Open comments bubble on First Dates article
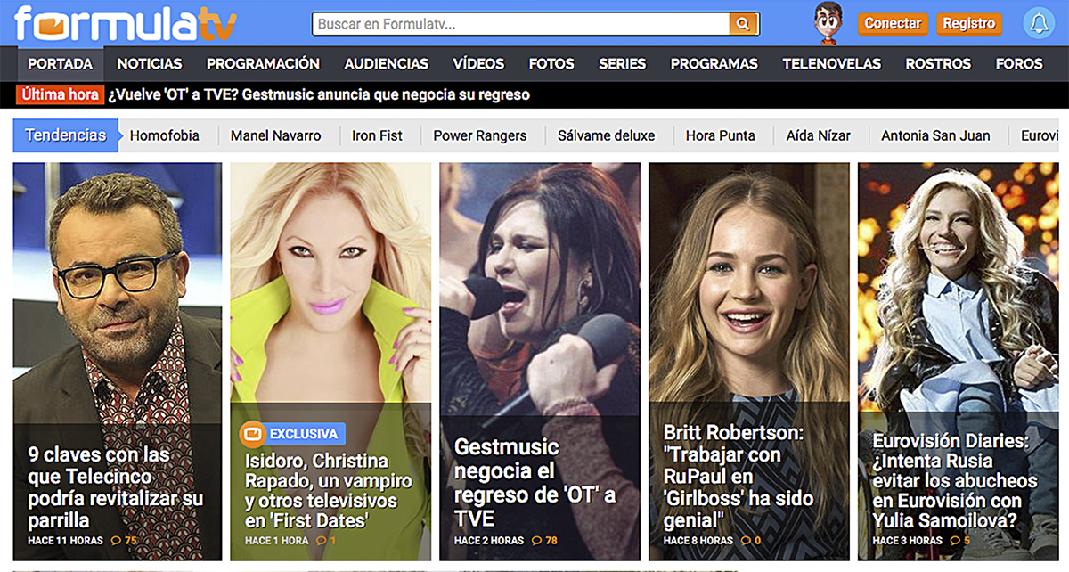The height and width of the screenshot is (572, 1069). pyautogui.click(x=326, y=541)
